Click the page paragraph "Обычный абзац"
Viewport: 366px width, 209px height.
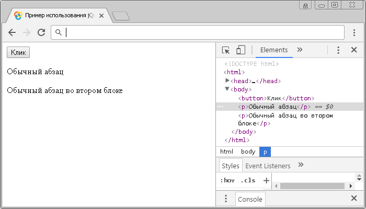pos(35,72)
